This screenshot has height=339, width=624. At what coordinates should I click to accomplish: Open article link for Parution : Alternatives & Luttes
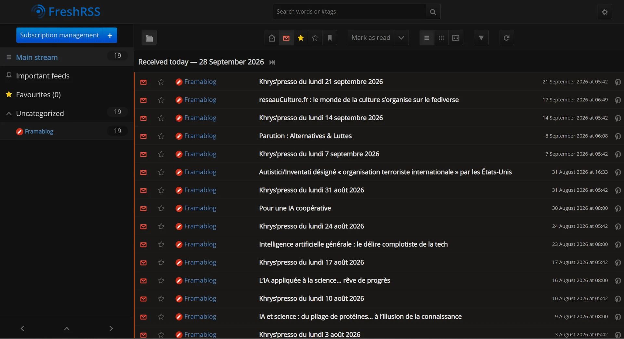click(305, 136)
